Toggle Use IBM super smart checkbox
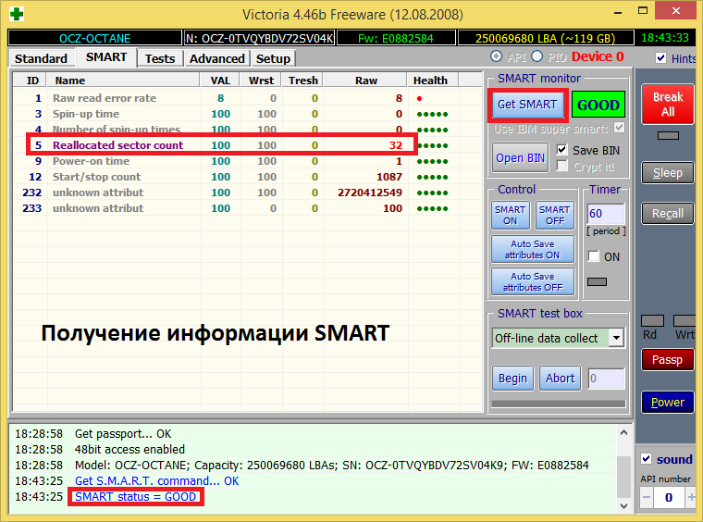The width and height of the screenshot is (703, 522). 619,128
